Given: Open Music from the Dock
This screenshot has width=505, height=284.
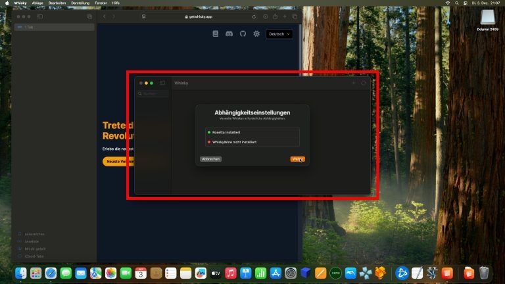Looking at the screenshot, I should click(x=231, y=273).
